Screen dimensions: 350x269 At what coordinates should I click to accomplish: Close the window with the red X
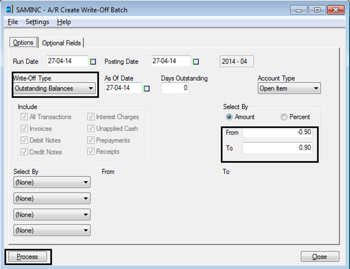click(336, 10)
